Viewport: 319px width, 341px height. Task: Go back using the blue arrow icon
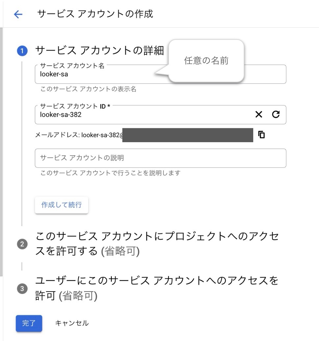18,14
